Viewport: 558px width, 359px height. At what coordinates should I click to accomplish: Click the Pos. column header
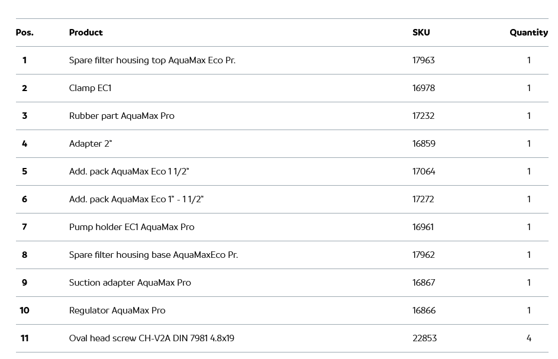coord(24,33)
